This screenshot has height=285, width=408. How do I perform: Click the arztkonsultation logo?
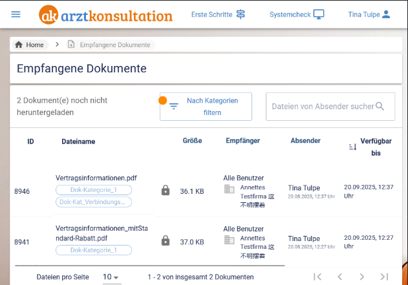pos(105,14)
